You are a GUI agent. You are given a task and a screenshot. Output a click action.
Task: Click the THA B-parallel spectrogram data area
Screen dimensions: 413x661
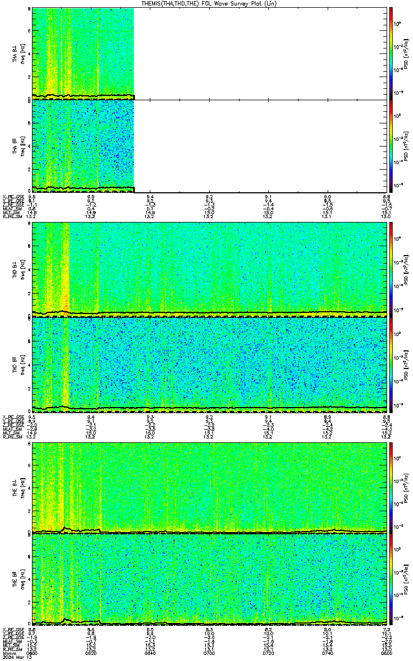[83, 145]
